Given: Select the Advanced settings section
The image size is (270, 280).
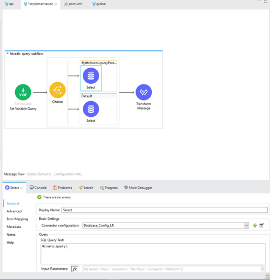Looking at the screenshot, I should pos(14,211).
